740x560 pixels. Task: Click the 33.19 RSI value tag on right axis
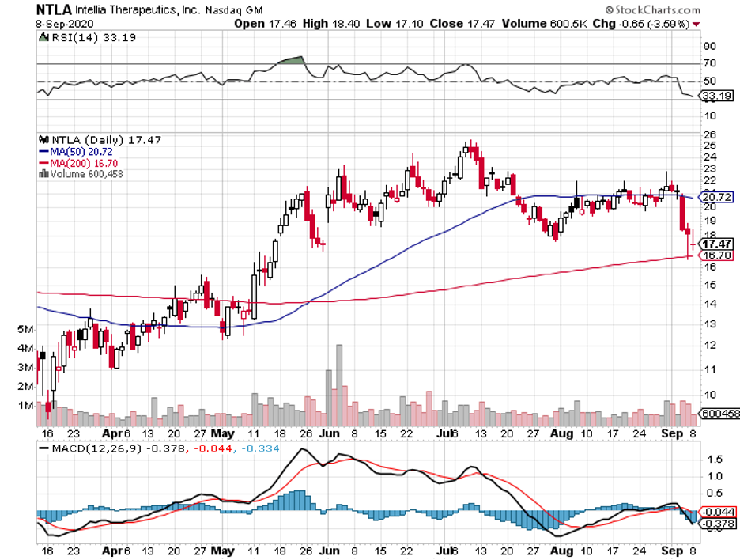pos(716,96)
